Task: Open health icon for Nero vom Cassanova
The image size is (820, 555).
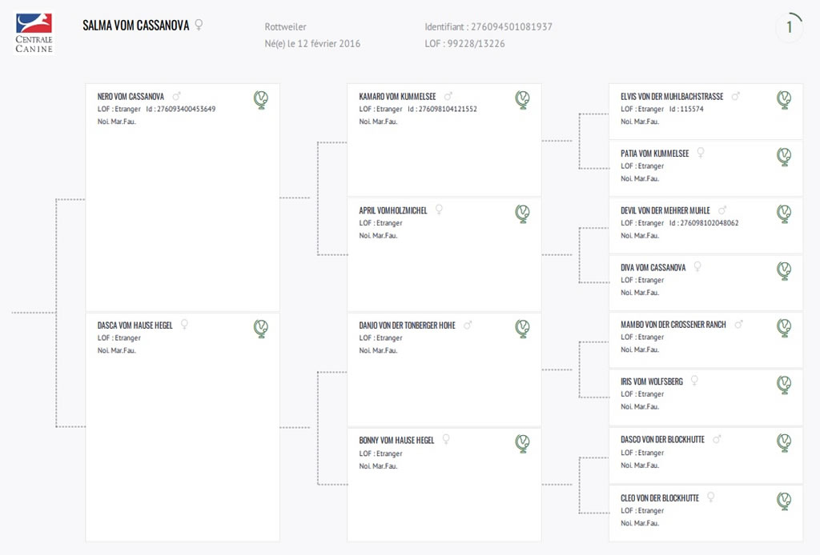Action: (261, 99)
